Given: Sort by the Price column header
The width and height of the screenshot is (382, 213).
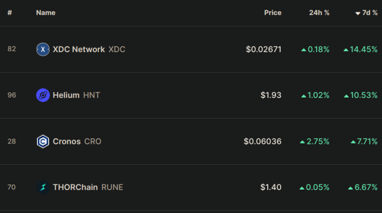Looking at the screenshot, I should 272,13.
